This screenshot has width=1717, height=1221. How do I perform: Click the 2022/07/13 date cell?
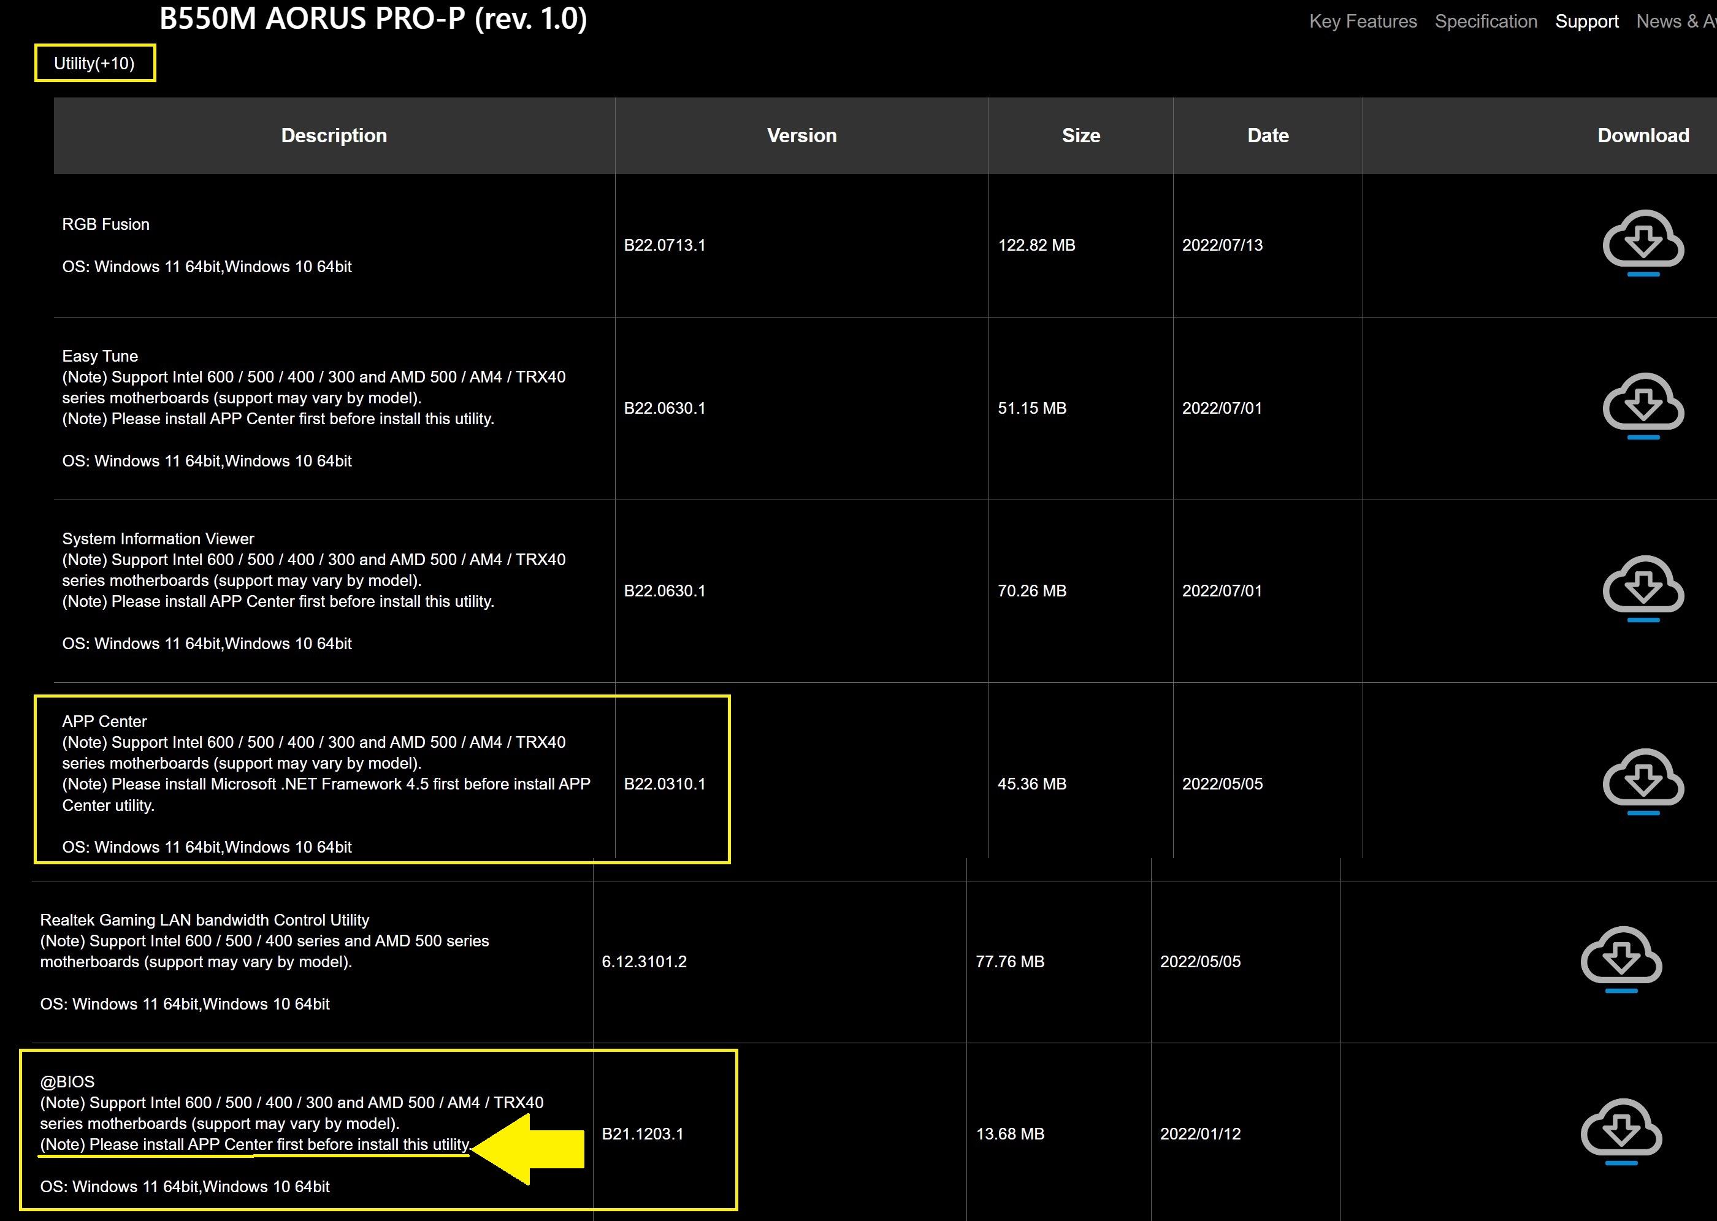pos(1222,245)
